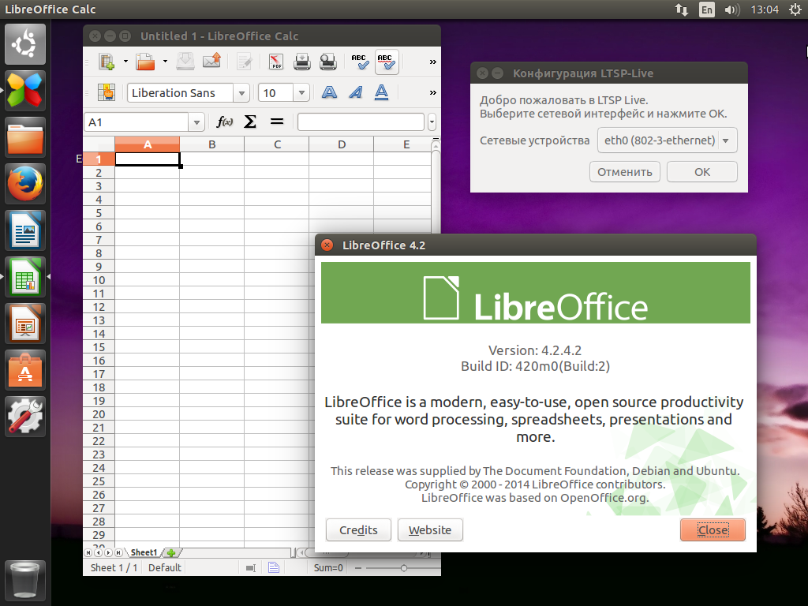Click the Default page style in status bar
Image resolution: width=808 pixels, height=606 pixels.
tap(164, 568)
